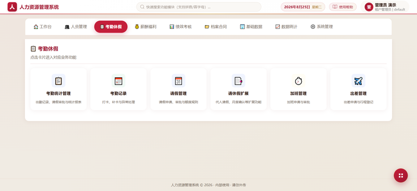Click the administrator avatar icon
This screenshot has width=417, height=191.
pos(369,7)
